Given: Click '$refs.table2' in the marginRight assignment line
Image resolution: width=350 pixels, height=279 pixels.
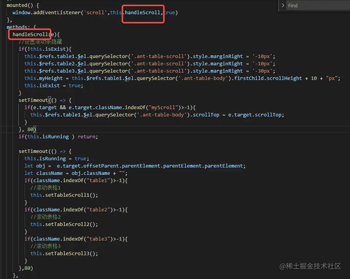Looking at the screenshot, I should pos(57,64).
